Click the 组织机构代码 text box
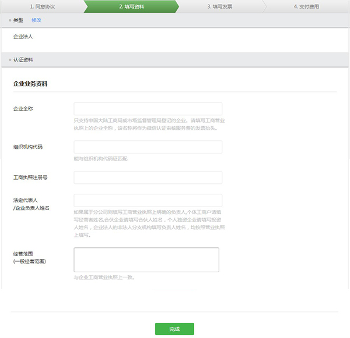The image size is (350, 338). pyautogui.click(x=148, y=147)
